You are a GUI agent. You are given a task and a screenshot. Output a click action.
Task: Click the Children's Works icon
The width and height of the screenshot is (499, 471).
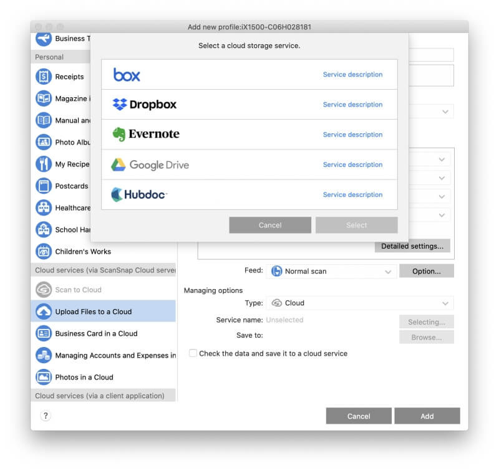(44, 252)
